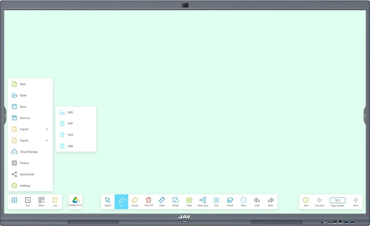Create a Mind map
The image size is (370, 226).
[x=203, y=201]
